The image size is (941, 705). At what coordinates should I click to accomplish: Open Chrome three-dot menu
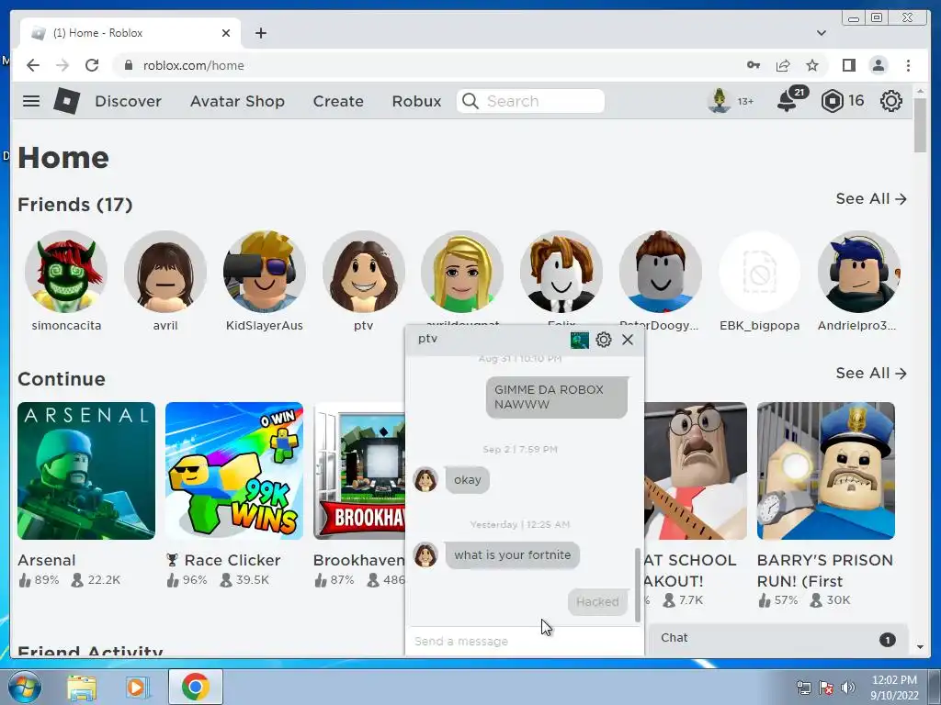pyautogui.click(x=909, y=65)
